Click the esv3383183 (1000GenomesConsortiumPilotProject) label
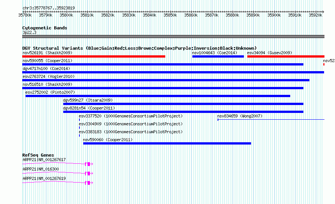The image size is (335, 204). (131, 132)
